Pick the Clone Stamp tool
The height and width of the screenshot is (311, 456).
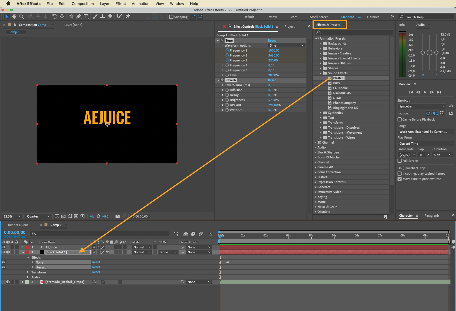tap(102, 17)
